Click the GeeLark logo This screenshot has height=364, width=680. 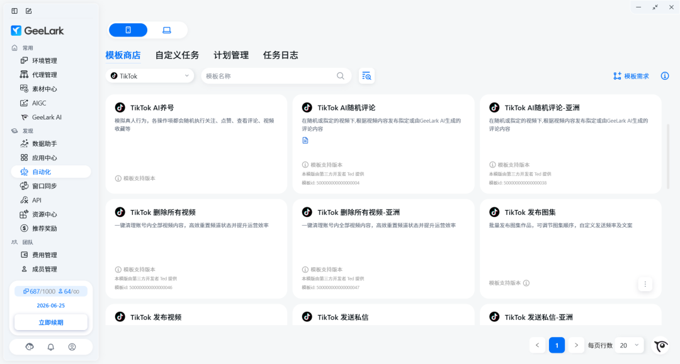37,31
